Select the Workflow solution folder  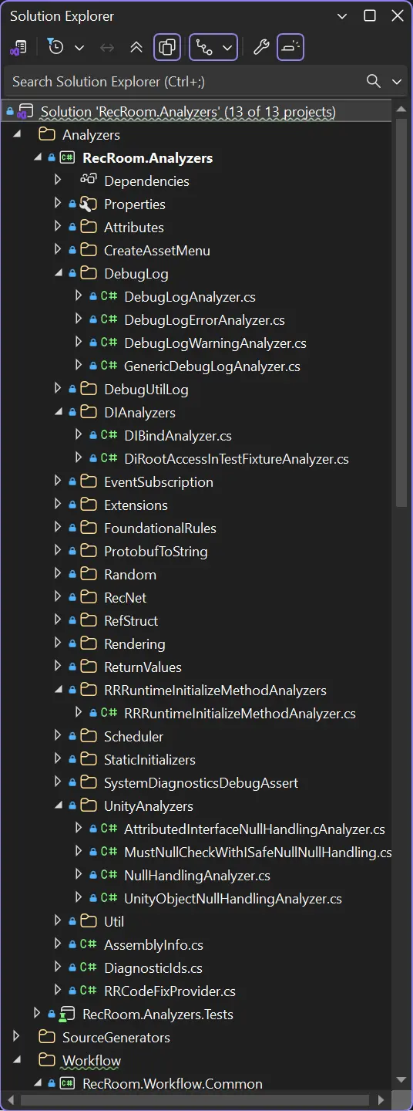pyautogui.click(x=92, y=1061)
